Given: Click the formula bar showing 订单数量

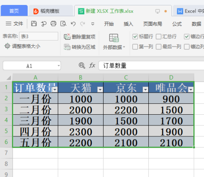Looking at the screenshot, I should pyautogui.click(x=151, y=65).
